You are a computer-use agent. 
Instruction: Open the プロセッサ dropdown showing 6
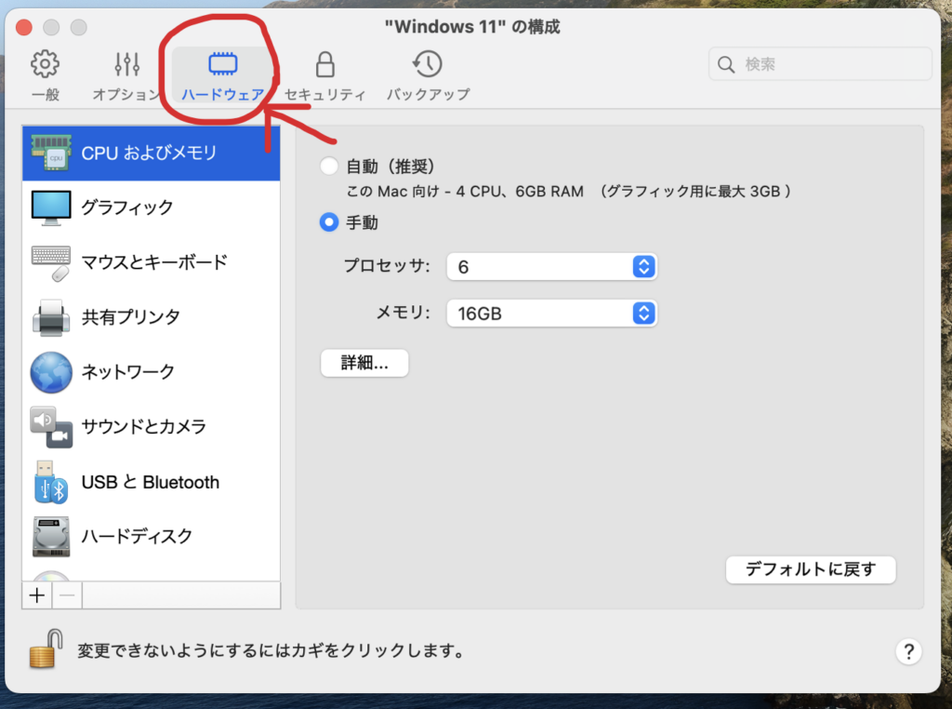551,267
